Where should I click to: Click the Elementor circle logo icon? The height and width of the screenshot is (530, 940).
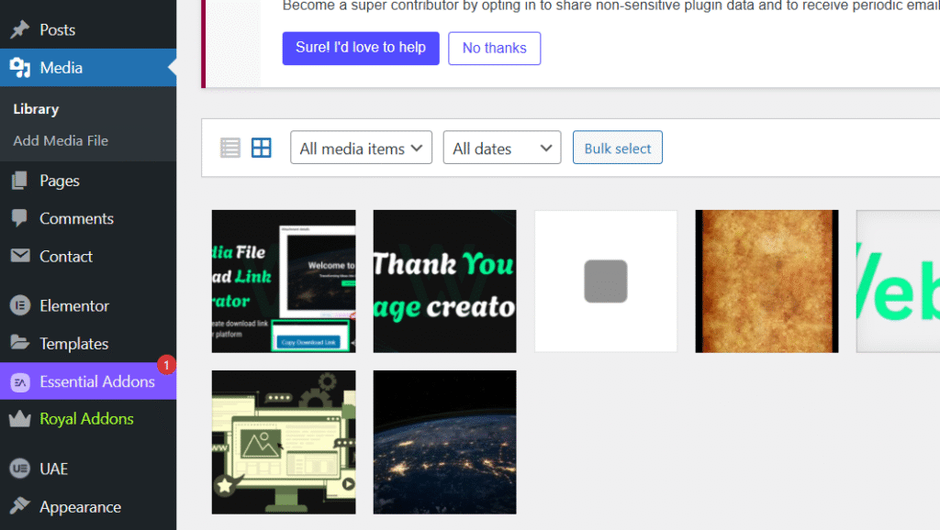click(x=20, y=305)
